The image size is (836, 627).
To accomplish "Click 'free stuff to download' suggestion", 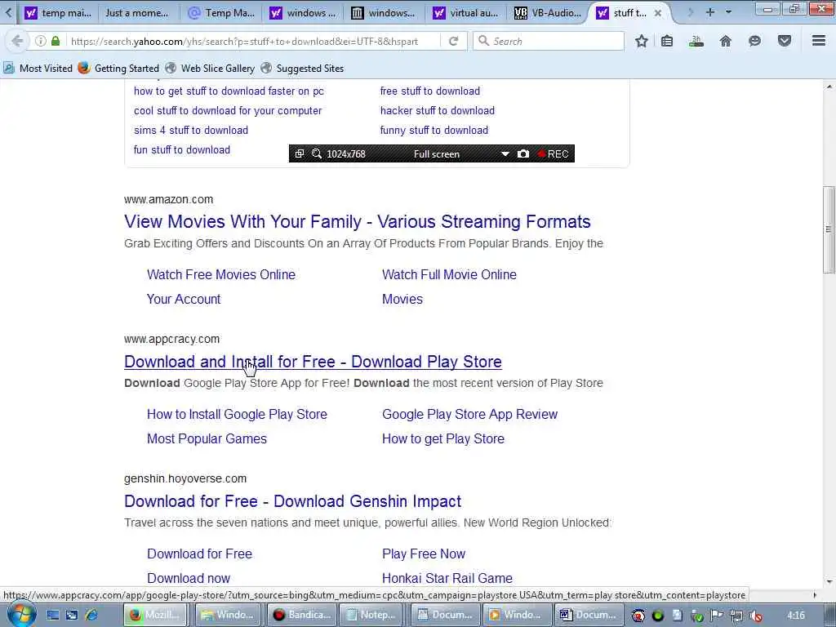I will pos(429,91).
